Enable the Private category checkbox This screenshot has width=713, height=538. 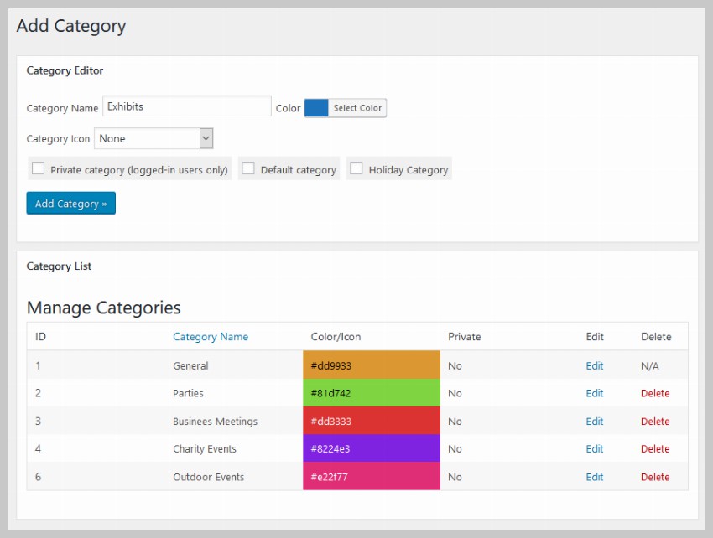pyautogui.click(x=38, y=168)
